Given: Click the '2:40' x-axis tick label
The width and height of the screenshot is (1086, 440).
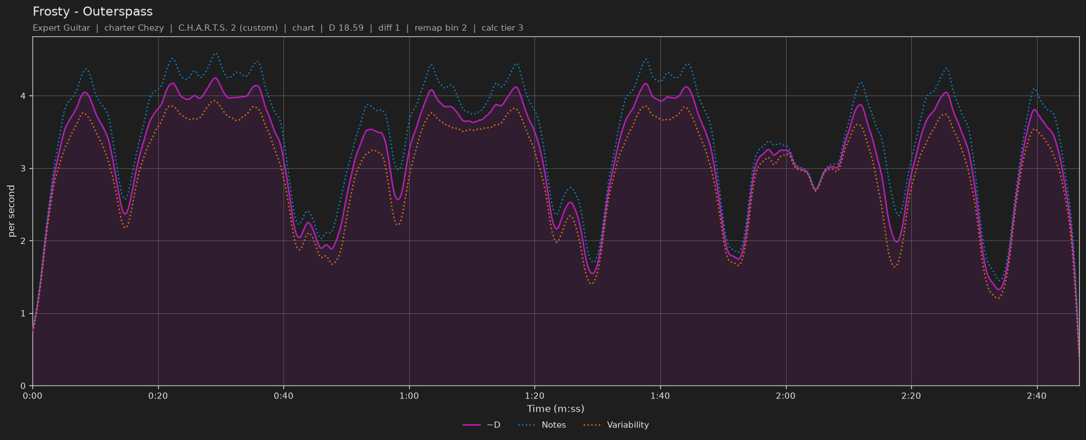Looking at the screenshot, I should pyautogui.click(x=1037, y=396).
